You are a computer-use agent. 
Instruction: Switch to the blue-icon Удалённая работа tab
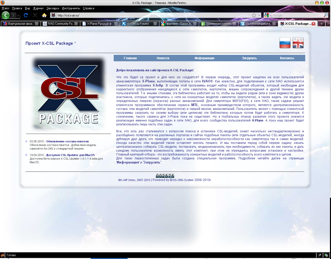coord(258,24)
